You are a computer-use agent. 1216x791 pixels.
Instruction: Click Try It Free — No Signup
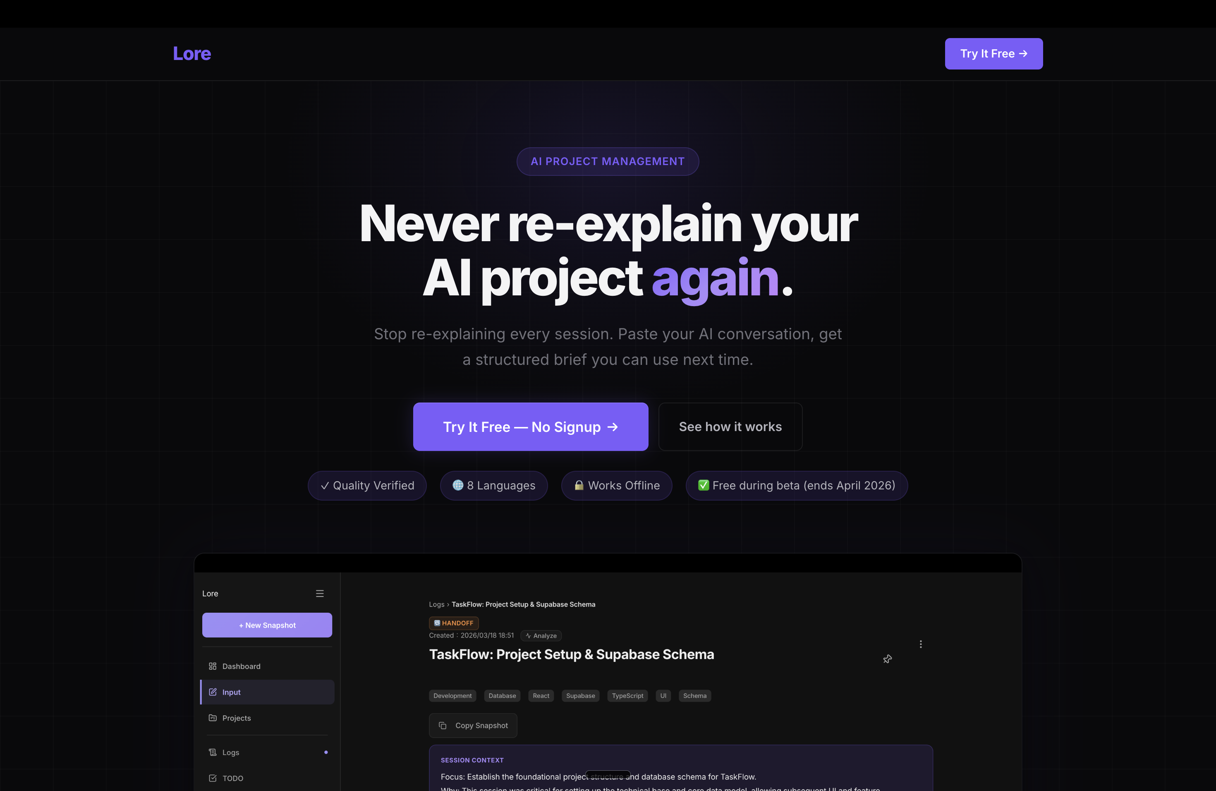tap(530, 427)
